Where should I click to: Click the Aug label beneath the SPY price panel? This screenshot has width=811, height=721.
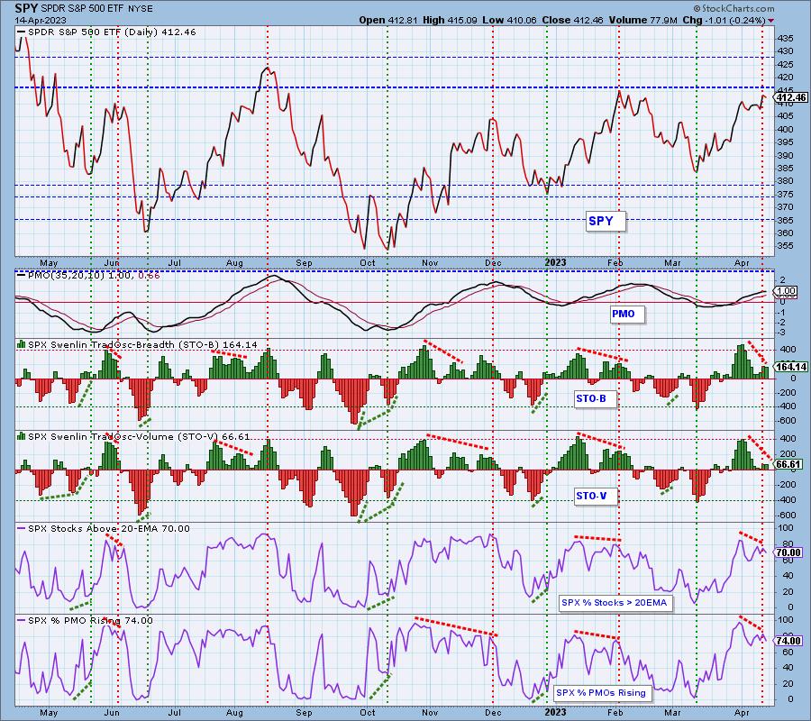coord(234,263)
